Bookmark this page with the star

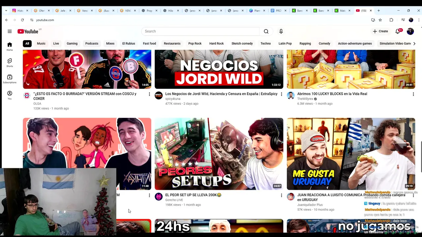380,20
